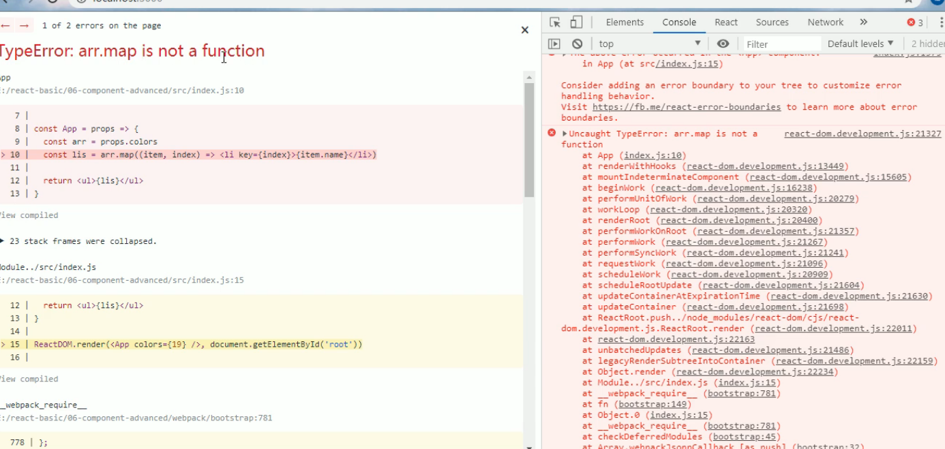The image size is (945, 449).
Task: Go to previous error using the left arrow
Action: (7, 25)
